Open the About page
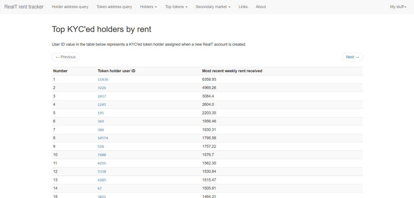The width and height of the screenshot is (414, 198). (261, 7)
